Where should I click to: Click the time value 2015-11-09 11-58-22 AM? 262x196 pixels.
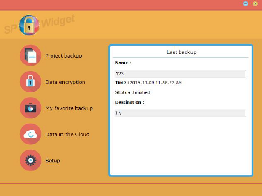[x=156, y=83]
